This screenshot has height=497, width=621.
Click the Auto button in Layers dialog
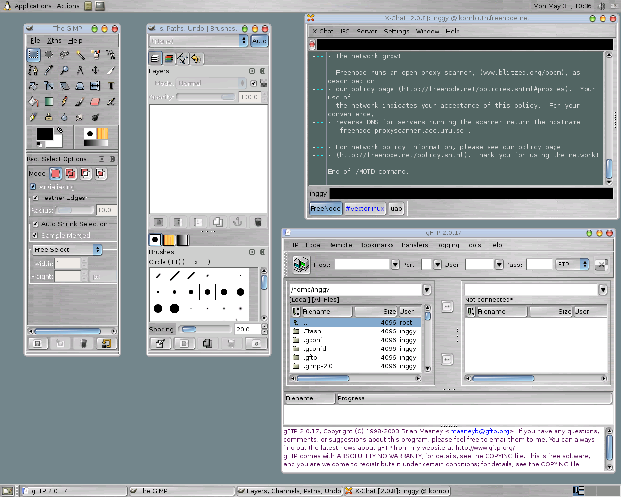click(x=260, y=41)
